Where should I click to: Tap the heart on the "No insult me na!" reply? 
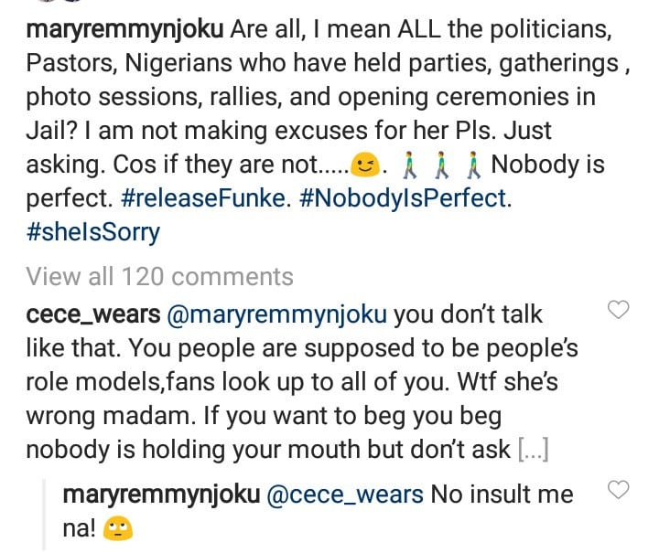619,491
